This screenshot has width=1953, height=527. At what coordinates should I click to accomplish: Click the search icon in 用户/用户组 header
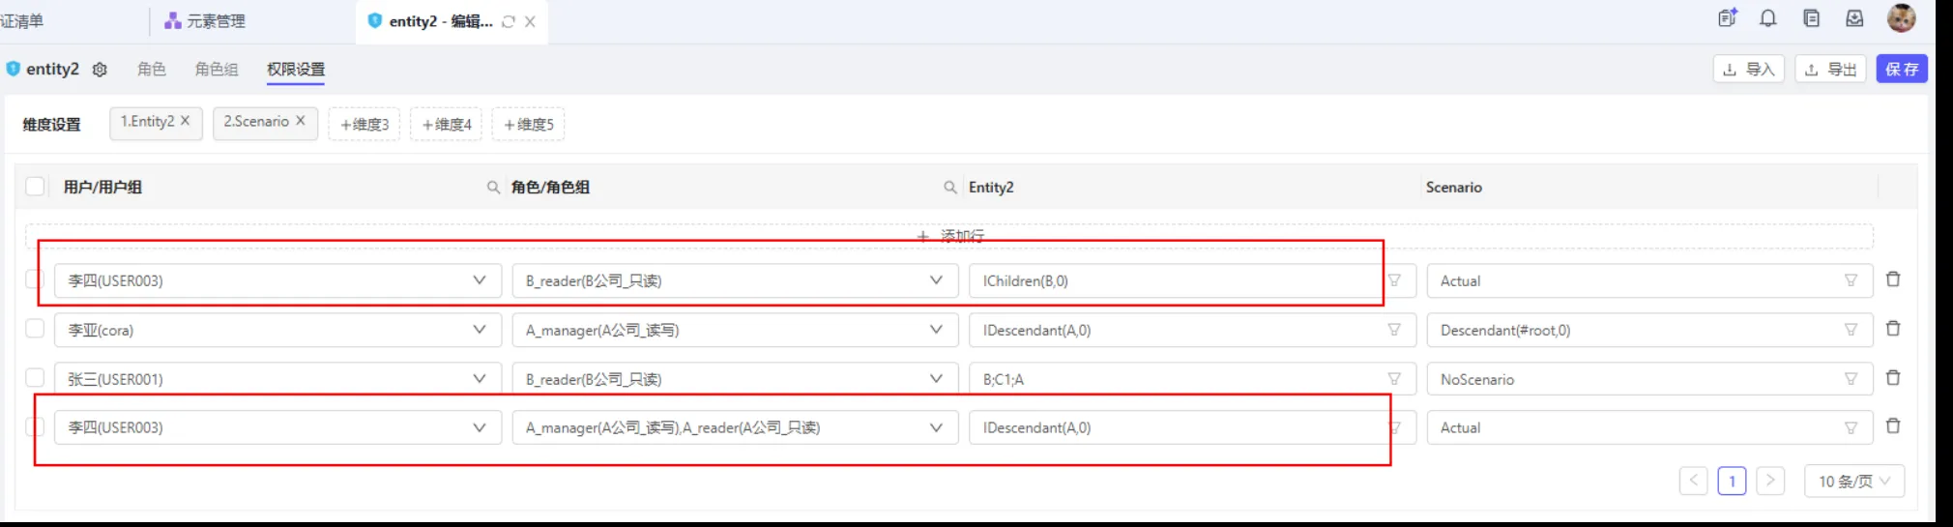493,188
